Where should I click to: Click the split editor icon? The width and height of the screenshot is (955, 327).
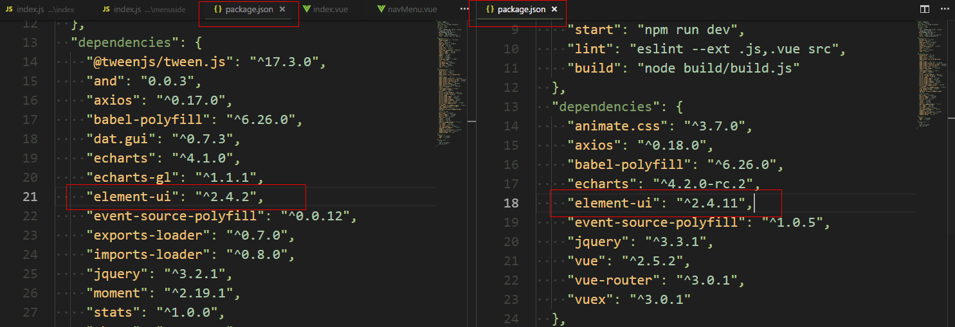pyautogui.click(x=924, y=10)
